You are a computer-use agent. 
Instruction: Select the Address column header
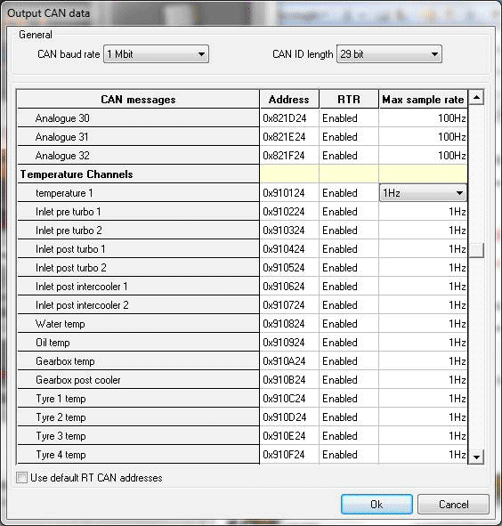(289, 100)
